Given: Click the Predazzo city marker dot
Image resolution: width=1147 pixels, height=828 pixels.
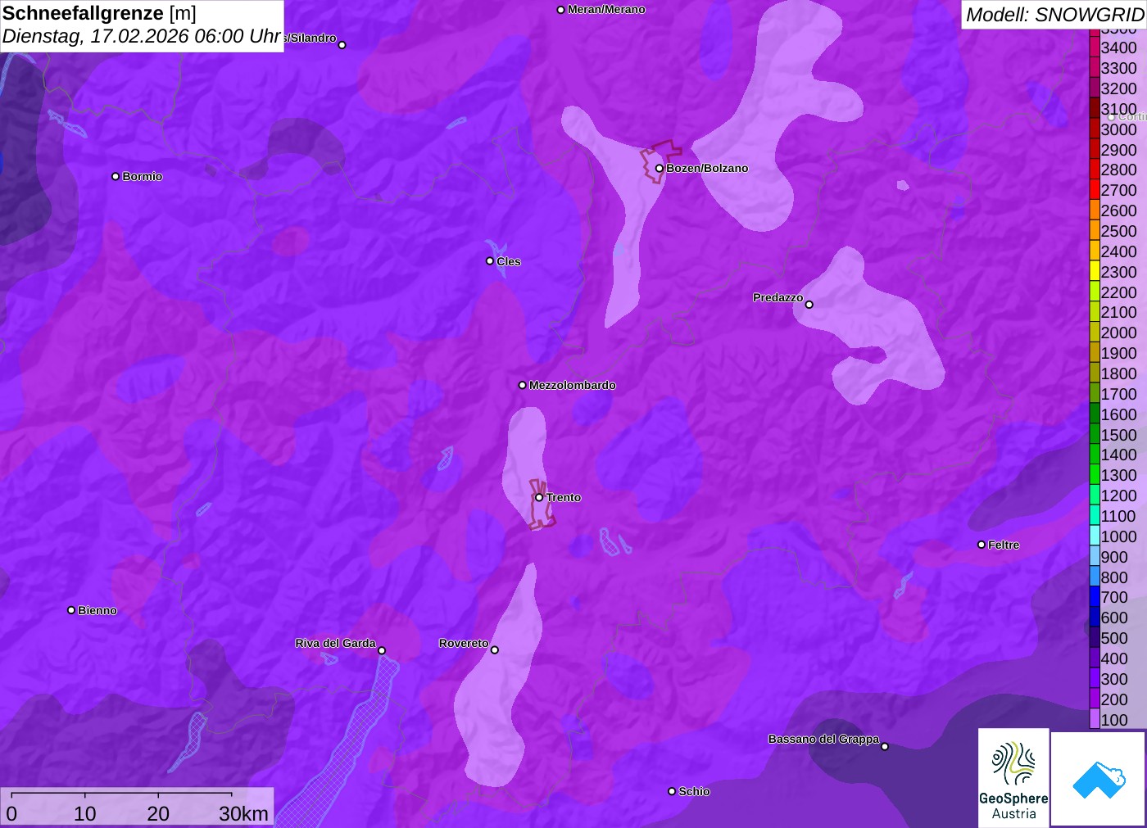Looking at the screenshot, I should point(809,305).
